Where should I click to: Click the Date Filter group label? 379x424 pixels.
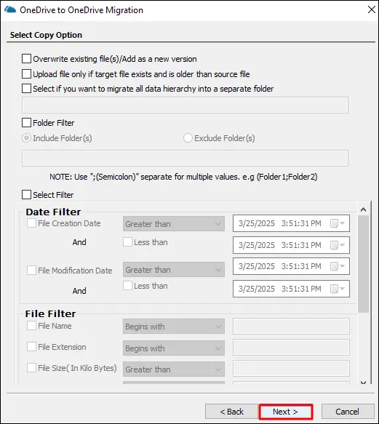(53, 212)
